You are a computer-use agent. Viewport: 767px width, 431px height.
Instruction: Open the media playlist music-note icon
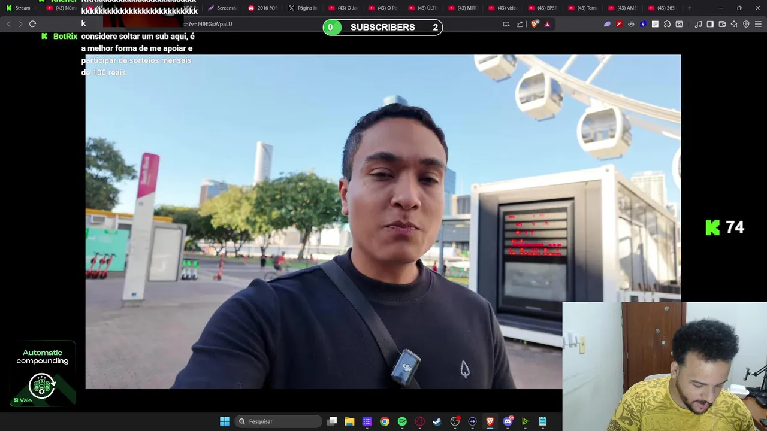698,24
